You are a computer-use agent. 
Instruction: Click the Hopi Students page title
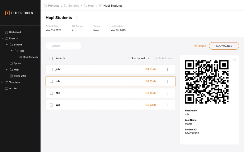59,18
